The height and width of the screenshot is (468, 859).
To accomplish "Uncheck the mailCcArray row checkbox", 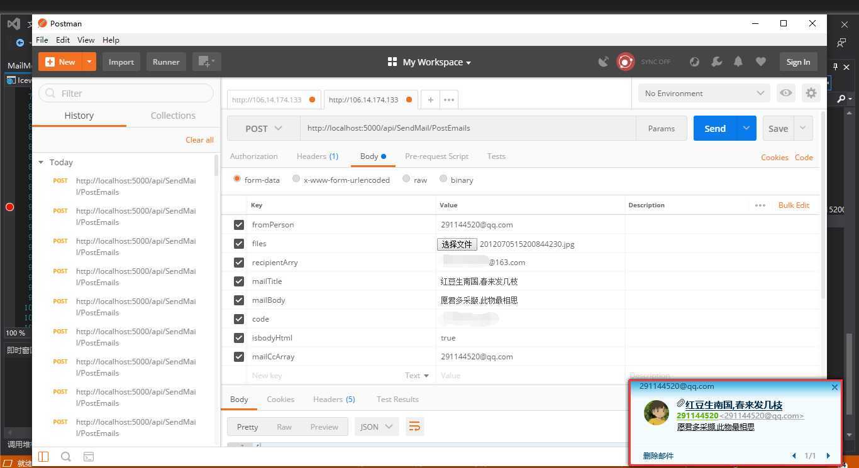I will click(238, 357).
